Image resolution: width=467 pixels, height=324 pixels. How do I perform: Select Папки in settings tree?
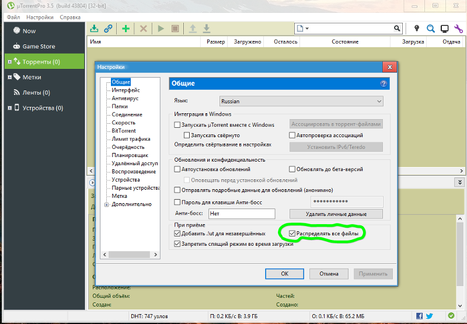click(x=120, y=106)
